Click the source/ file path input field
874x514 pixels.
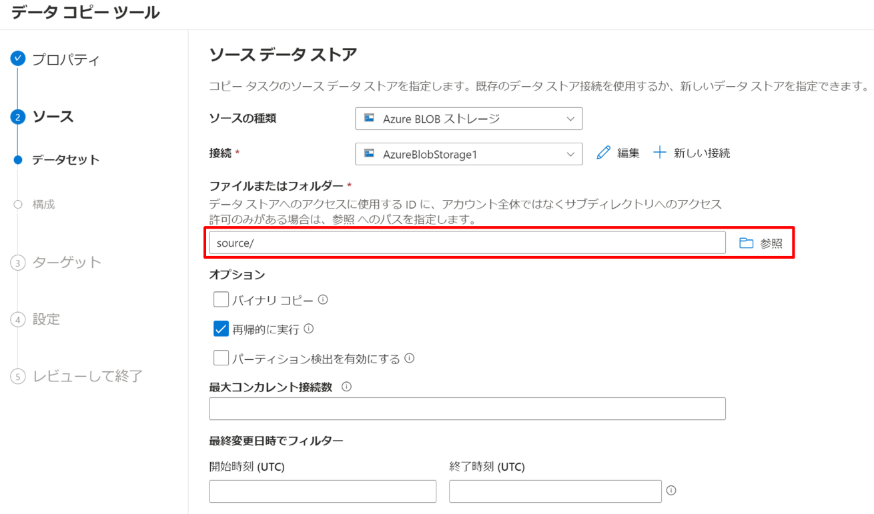466,243
